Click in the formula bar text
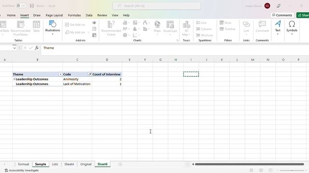 coord(49,48)
